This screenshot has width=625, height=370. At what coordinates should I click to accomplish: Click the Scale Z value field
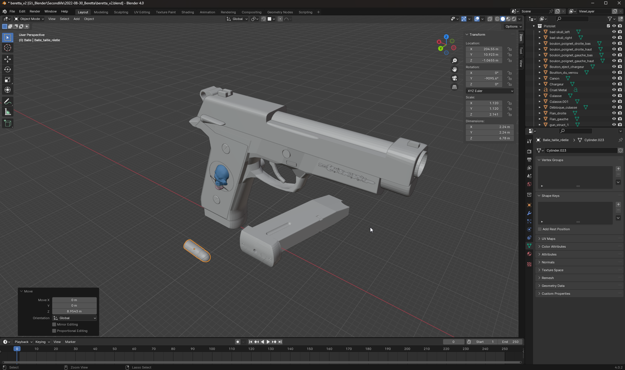point(484,114)
